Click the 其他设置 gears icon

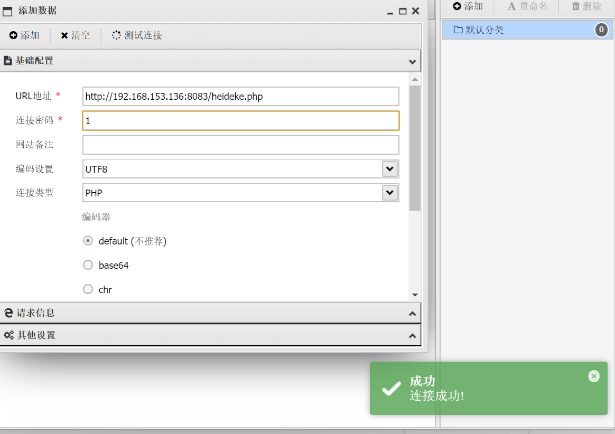click(x=8, y=335)
